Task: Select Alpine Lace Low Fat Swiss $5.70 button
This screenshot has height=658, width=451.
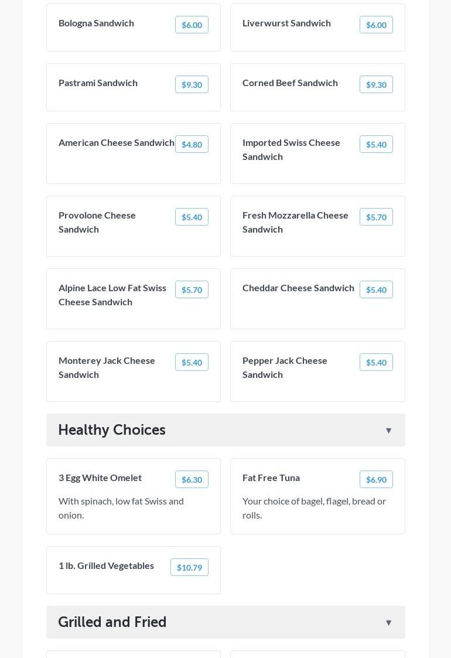Action: point(192,289)
